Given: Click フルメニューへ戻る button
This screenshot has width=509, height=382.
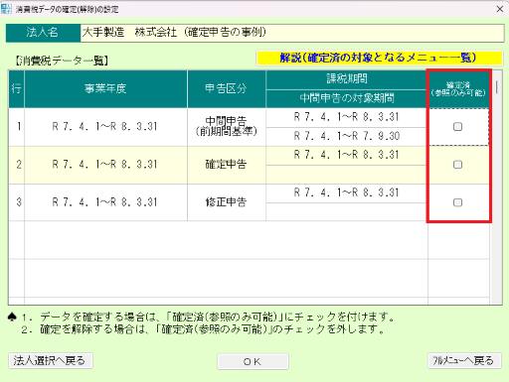Looking at the screenshot, I should point(464,360).
